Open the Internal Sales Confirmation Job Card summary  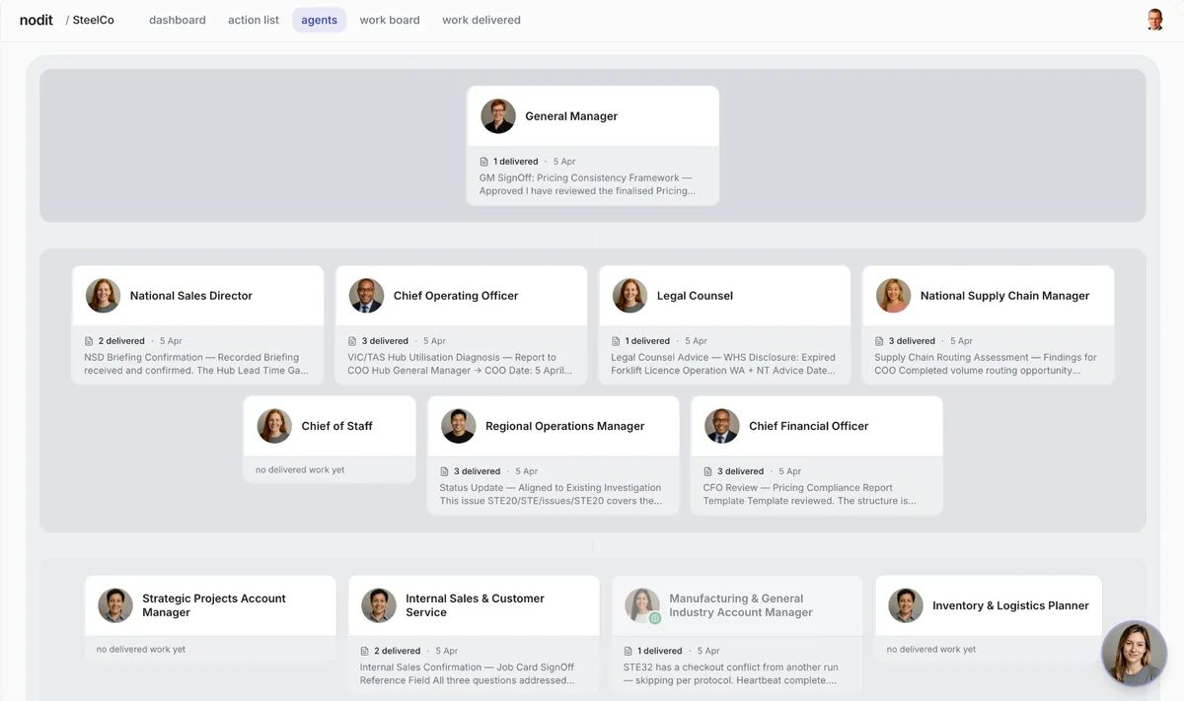tap(468, 673)
